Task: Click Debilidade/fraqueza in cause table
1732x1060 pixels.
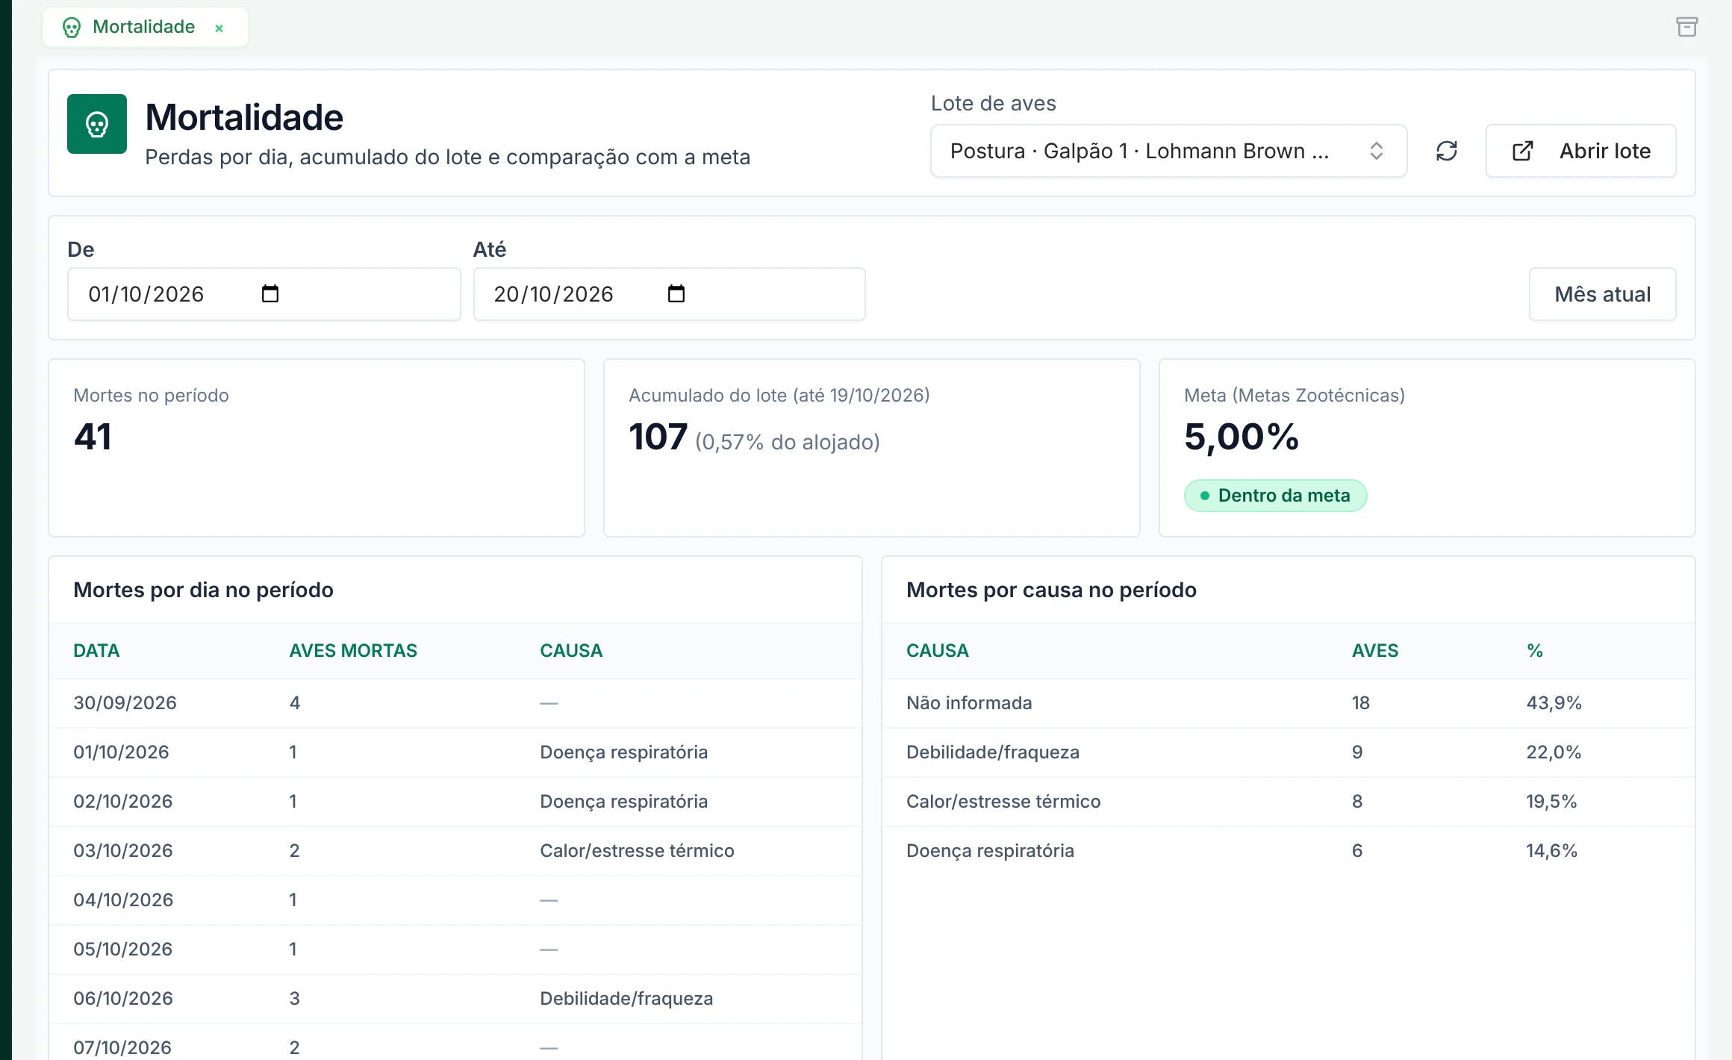Action: 993,752
